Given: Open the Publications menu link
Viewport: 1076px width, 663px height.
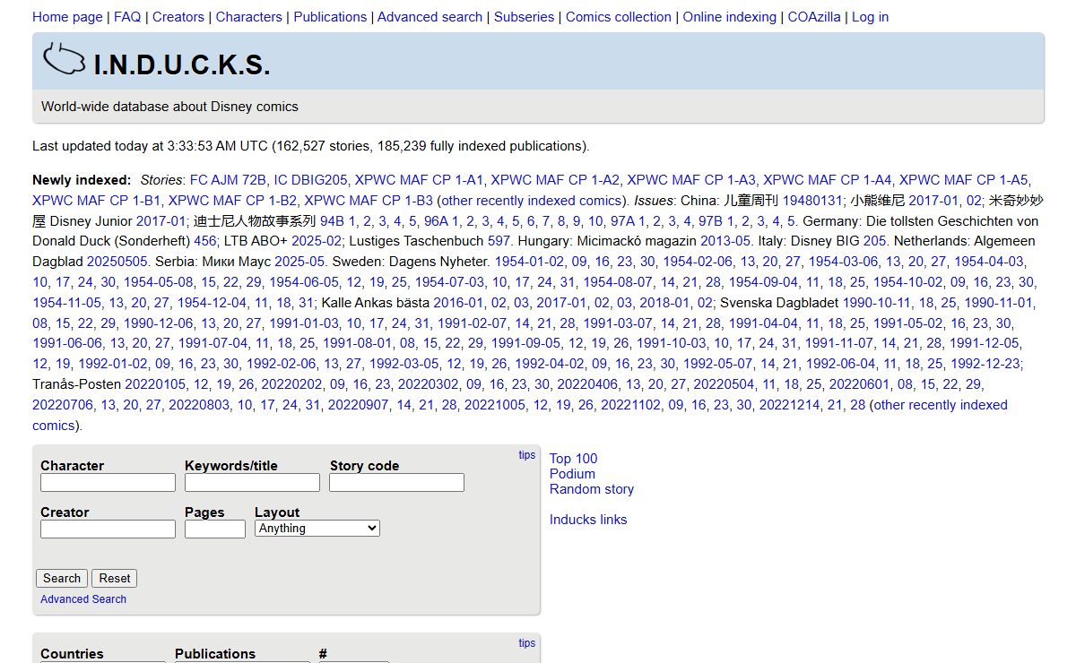Looking at the screenshot, I should (x=330, y=17).
